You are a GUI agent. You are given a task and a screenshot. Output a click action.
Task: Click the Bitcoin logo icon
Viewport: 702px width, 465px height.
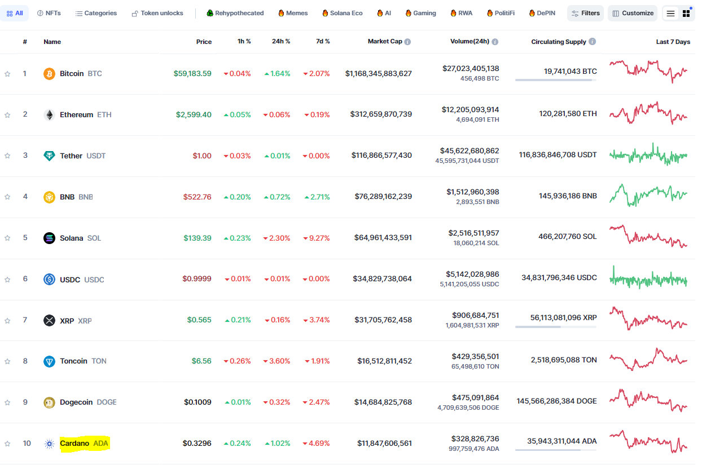click(x=50, y=74)
